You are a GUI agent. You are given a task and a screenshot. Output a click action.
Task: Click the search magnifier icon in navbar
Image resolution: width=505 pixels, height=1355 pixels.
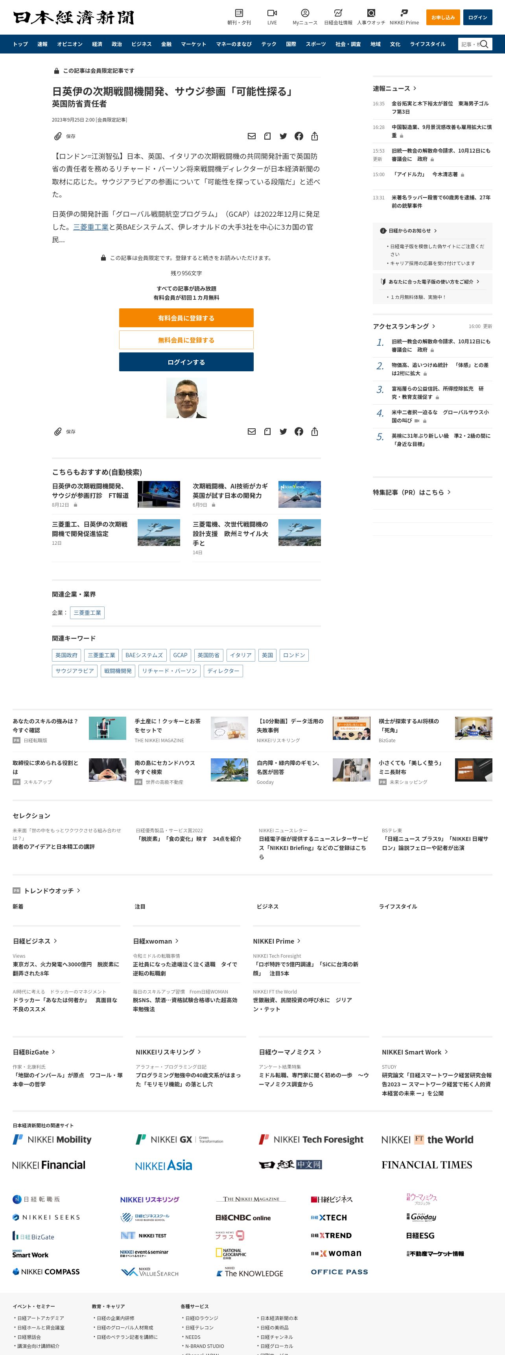pos(485,44)
